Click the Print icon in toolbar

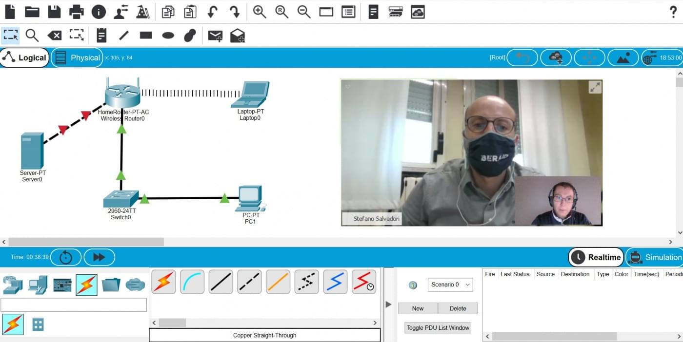[x=77, y=12]
